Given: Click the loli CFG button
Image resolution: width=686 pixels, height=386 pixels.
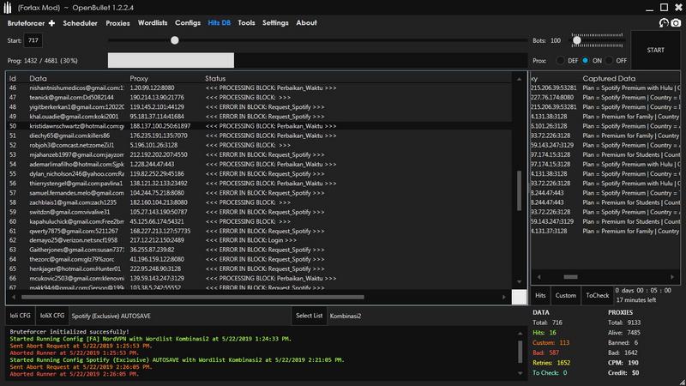Looking at the screenshot, I should pos(20,316).
